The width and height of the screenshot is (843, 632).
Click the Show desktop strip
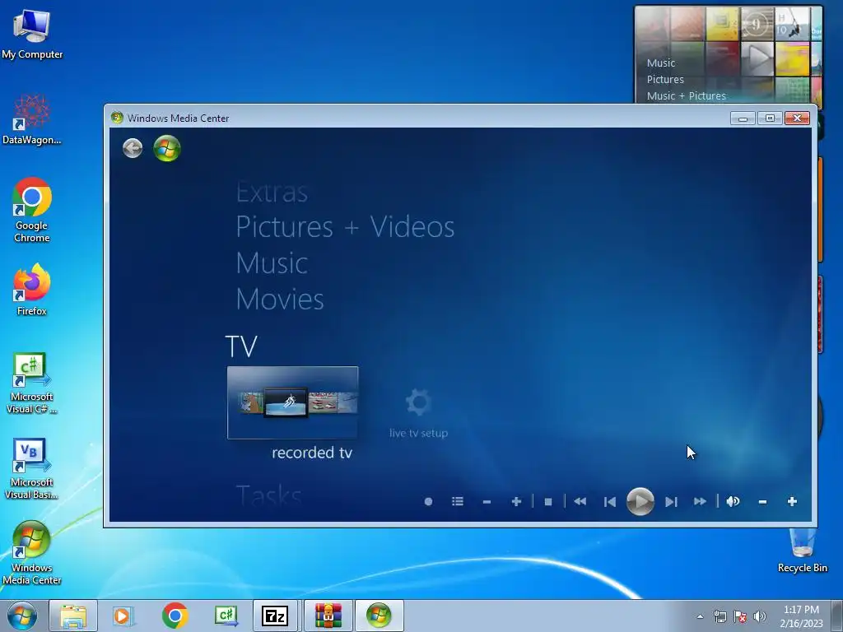[x=837, y=616]
